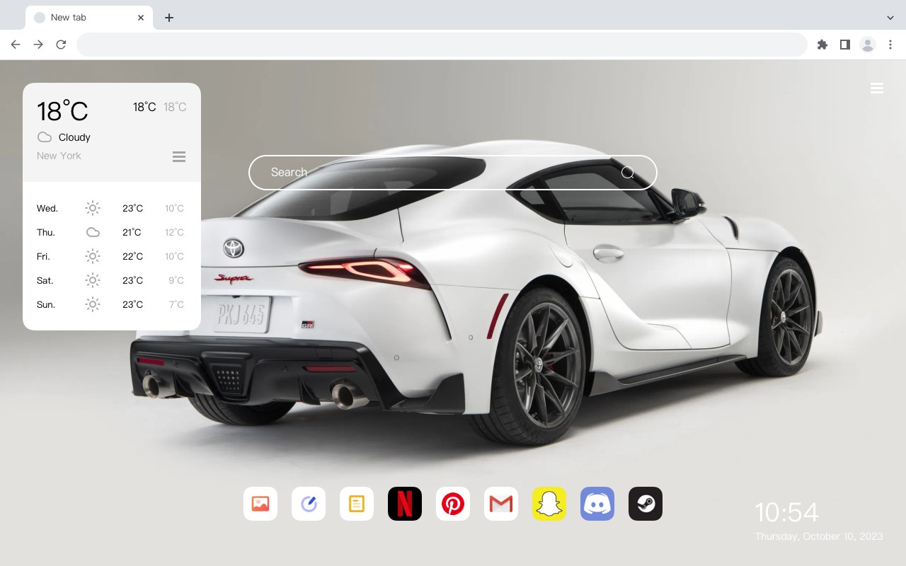Viewport: 906px width, 566px height.
Task: Click the cloud icon beside Cloudy
Action: (45, 137)
